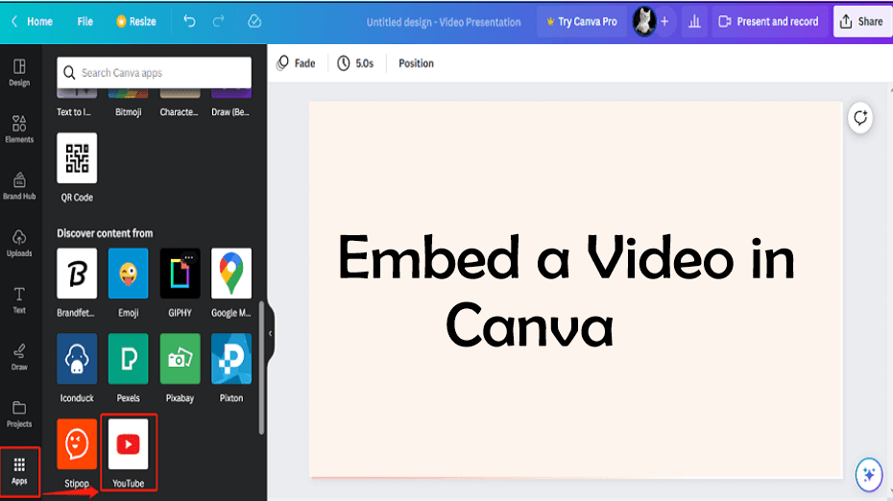Image resolution: width=893 pixels, height=501 pixels.
Task: Open the Brandfetch app
Action: click(x=77, y=274)
